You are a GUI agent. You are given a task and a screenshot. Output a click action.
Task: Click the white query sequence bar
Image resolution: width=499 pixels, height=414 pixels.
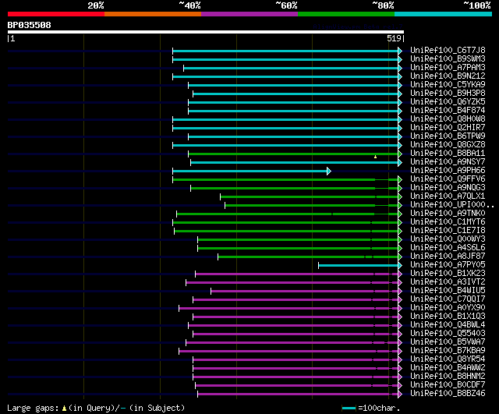click(x=206, y=32)
